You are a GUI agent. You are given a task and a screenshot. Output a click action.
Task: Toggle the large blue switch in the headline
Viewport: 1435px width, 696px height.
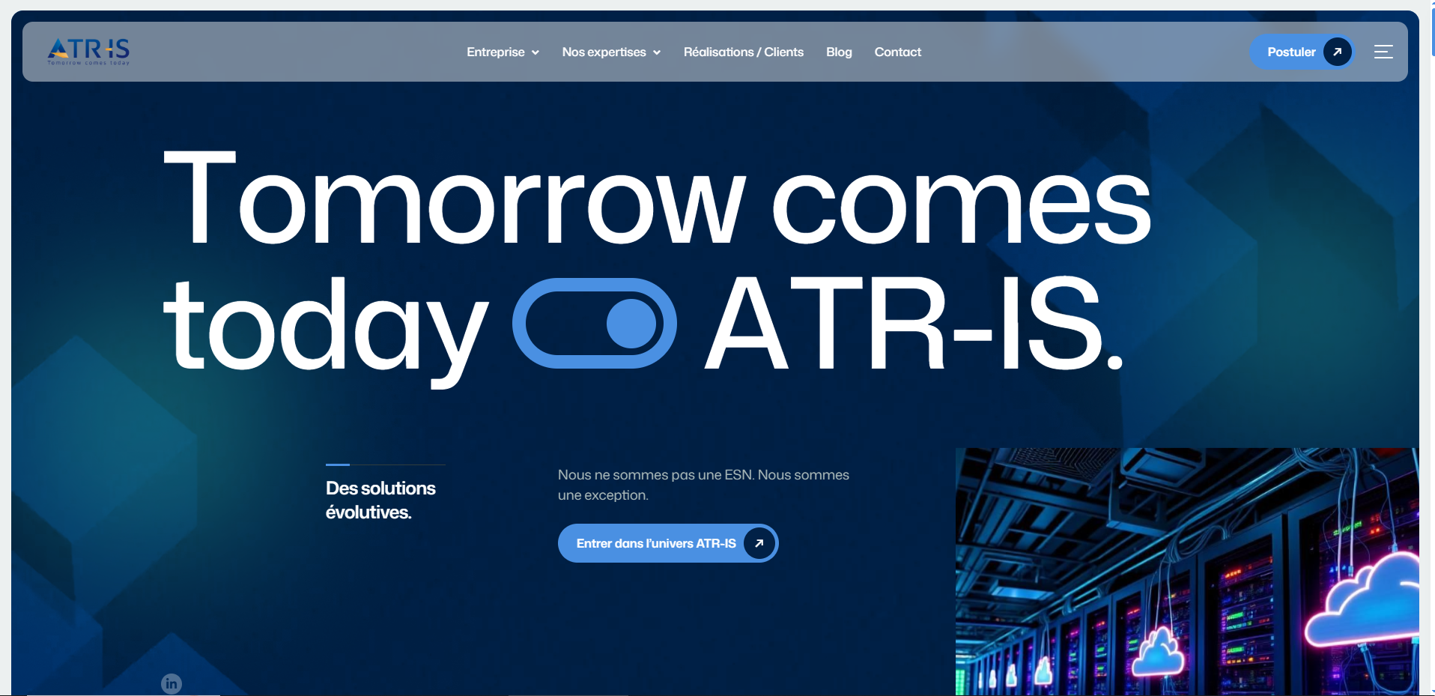[x=595, y=324]
